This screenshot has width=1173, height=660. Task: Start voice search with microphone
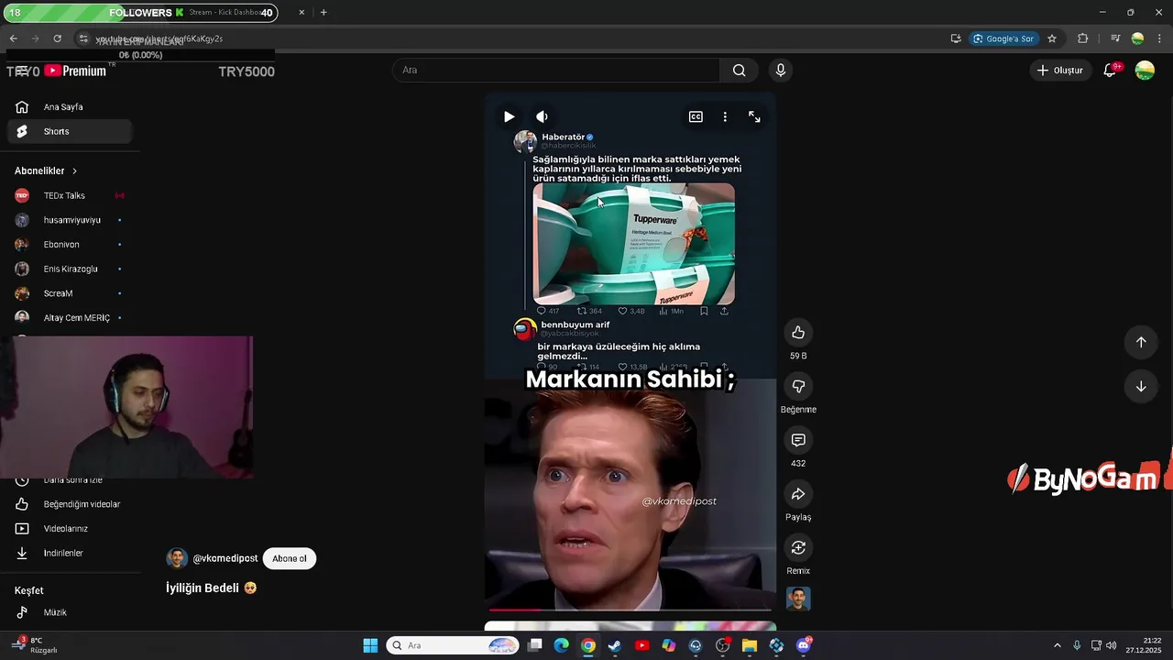pos(781,71)
